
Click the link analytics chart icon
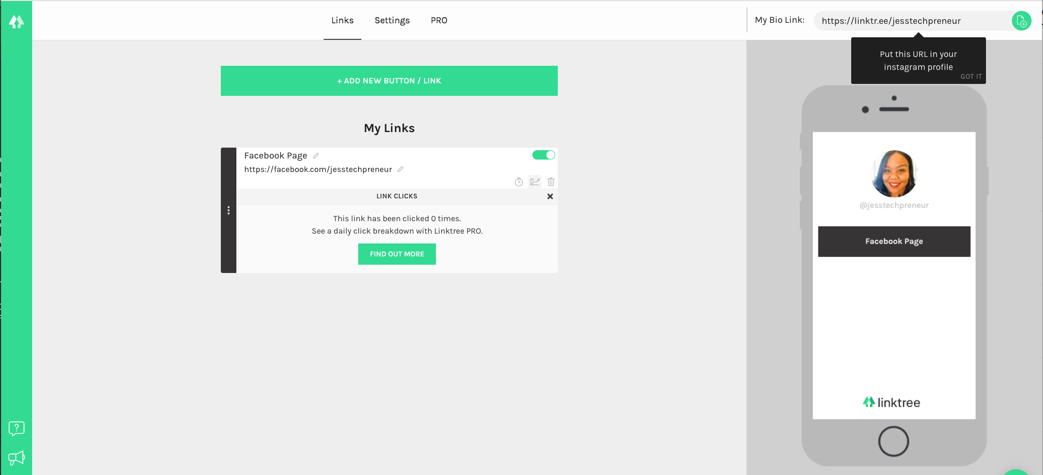coord(535,182)
